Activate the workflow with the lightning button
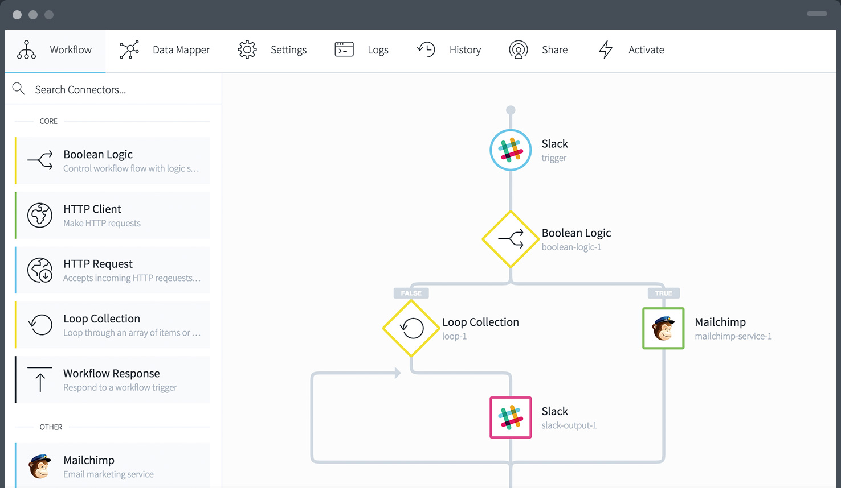Viewport: 841px width, 488px height. (631, 50)
